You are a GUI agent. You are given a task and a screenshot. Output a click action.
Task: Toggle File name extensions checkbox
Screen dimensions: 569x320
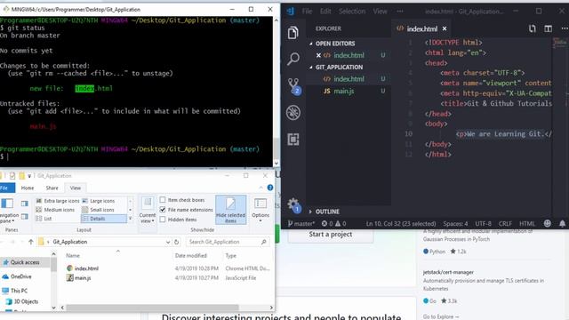(x=163, y=210)
